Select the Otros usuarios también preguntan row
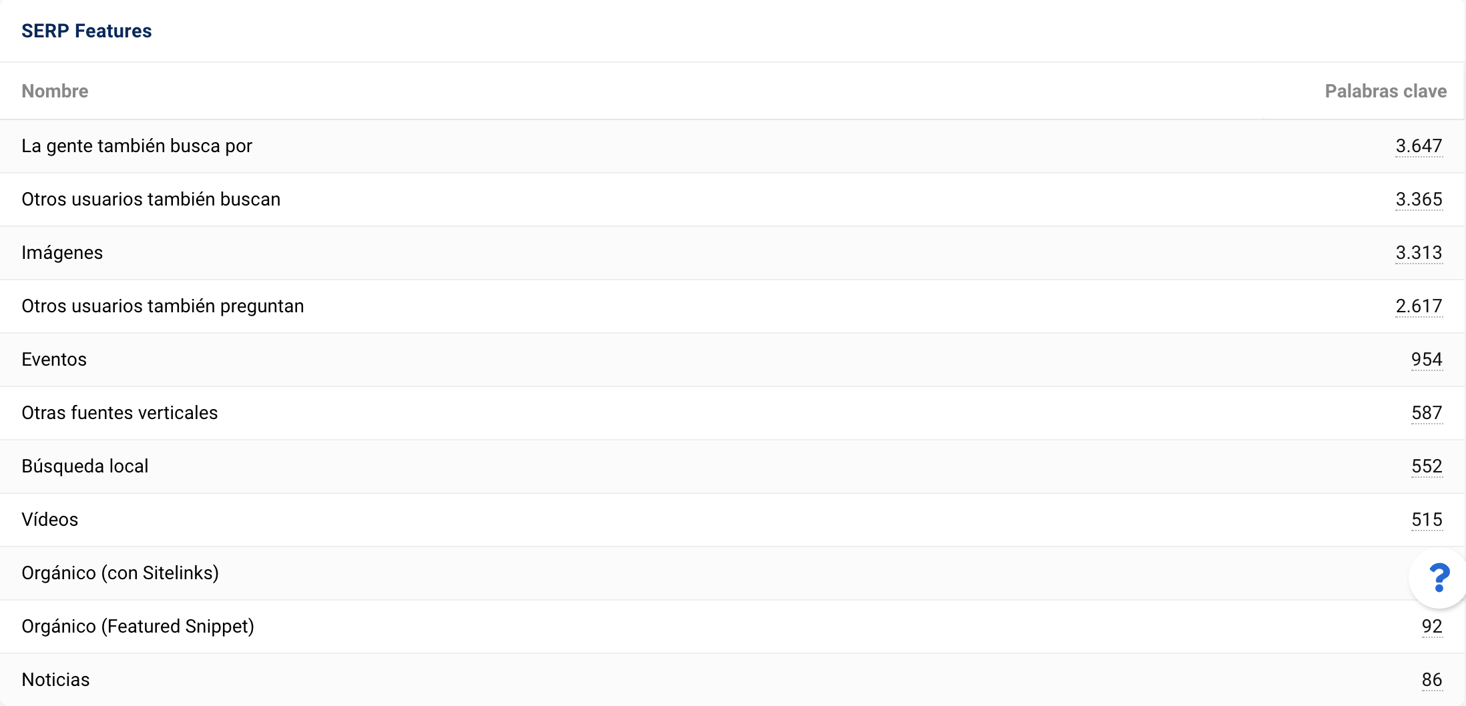This screenshot has height=706, width=1466. pyautogui.click(x=163, y=306)
